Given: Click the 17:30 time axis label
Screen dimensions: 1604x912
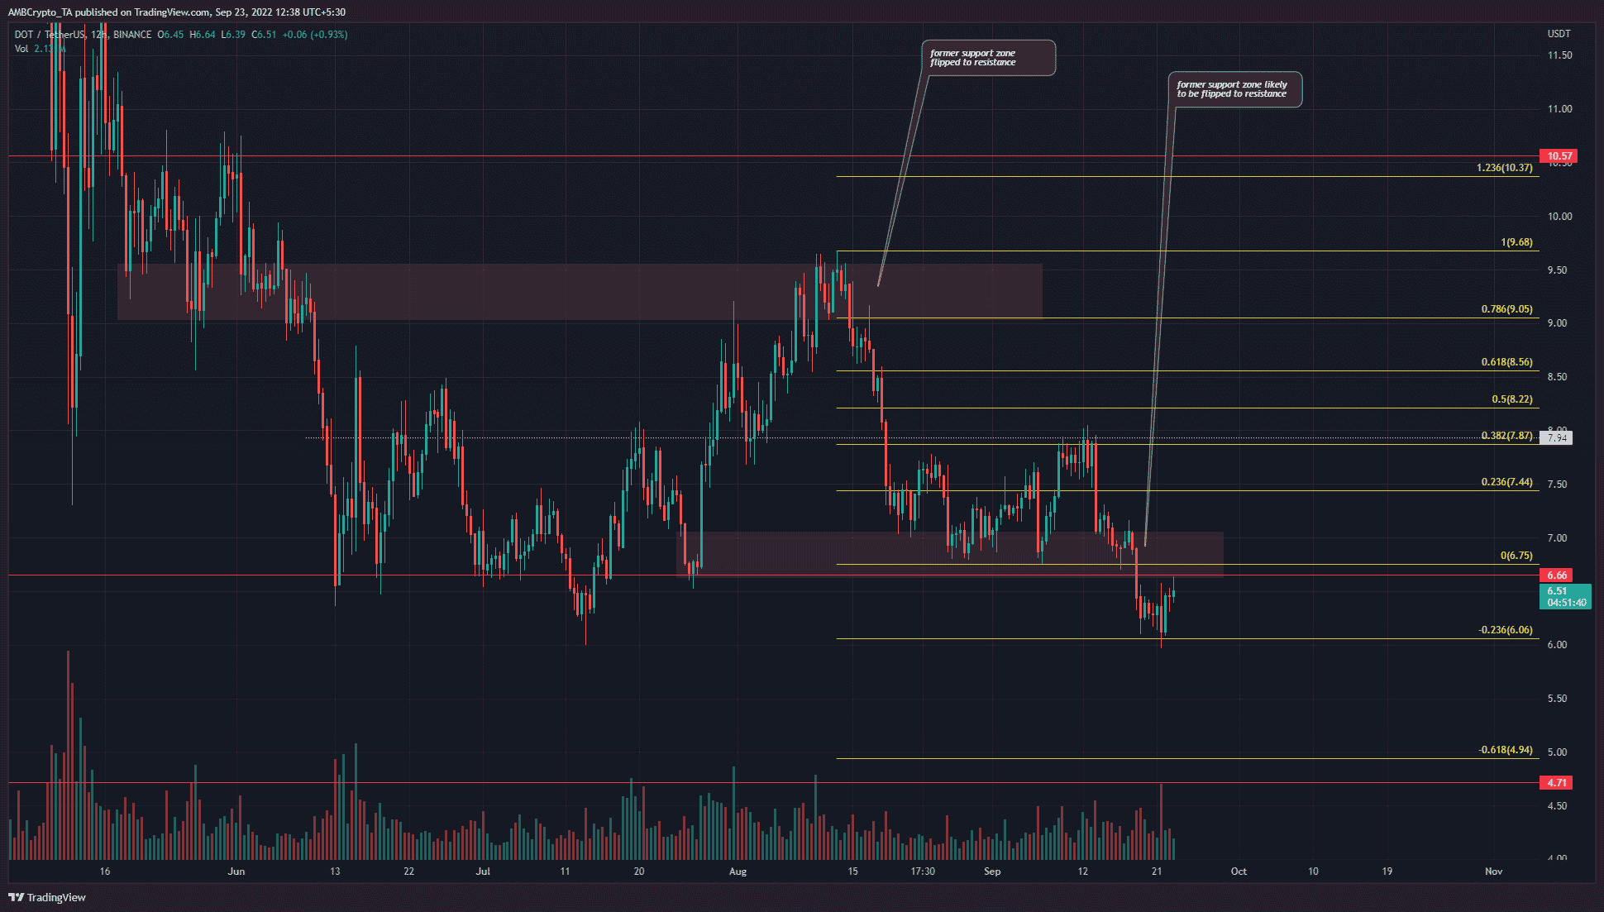Looking at the screenshot, I should tap(923, 871).
